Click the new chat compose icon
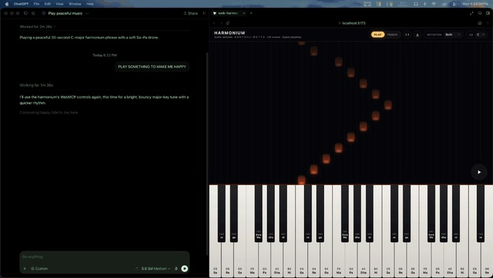493x278 pixels. pos(34,13)
